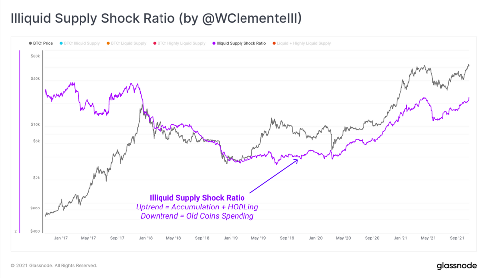Click the glassnode logo
Screen dimensions: 484x278
[x=457, y=266]
